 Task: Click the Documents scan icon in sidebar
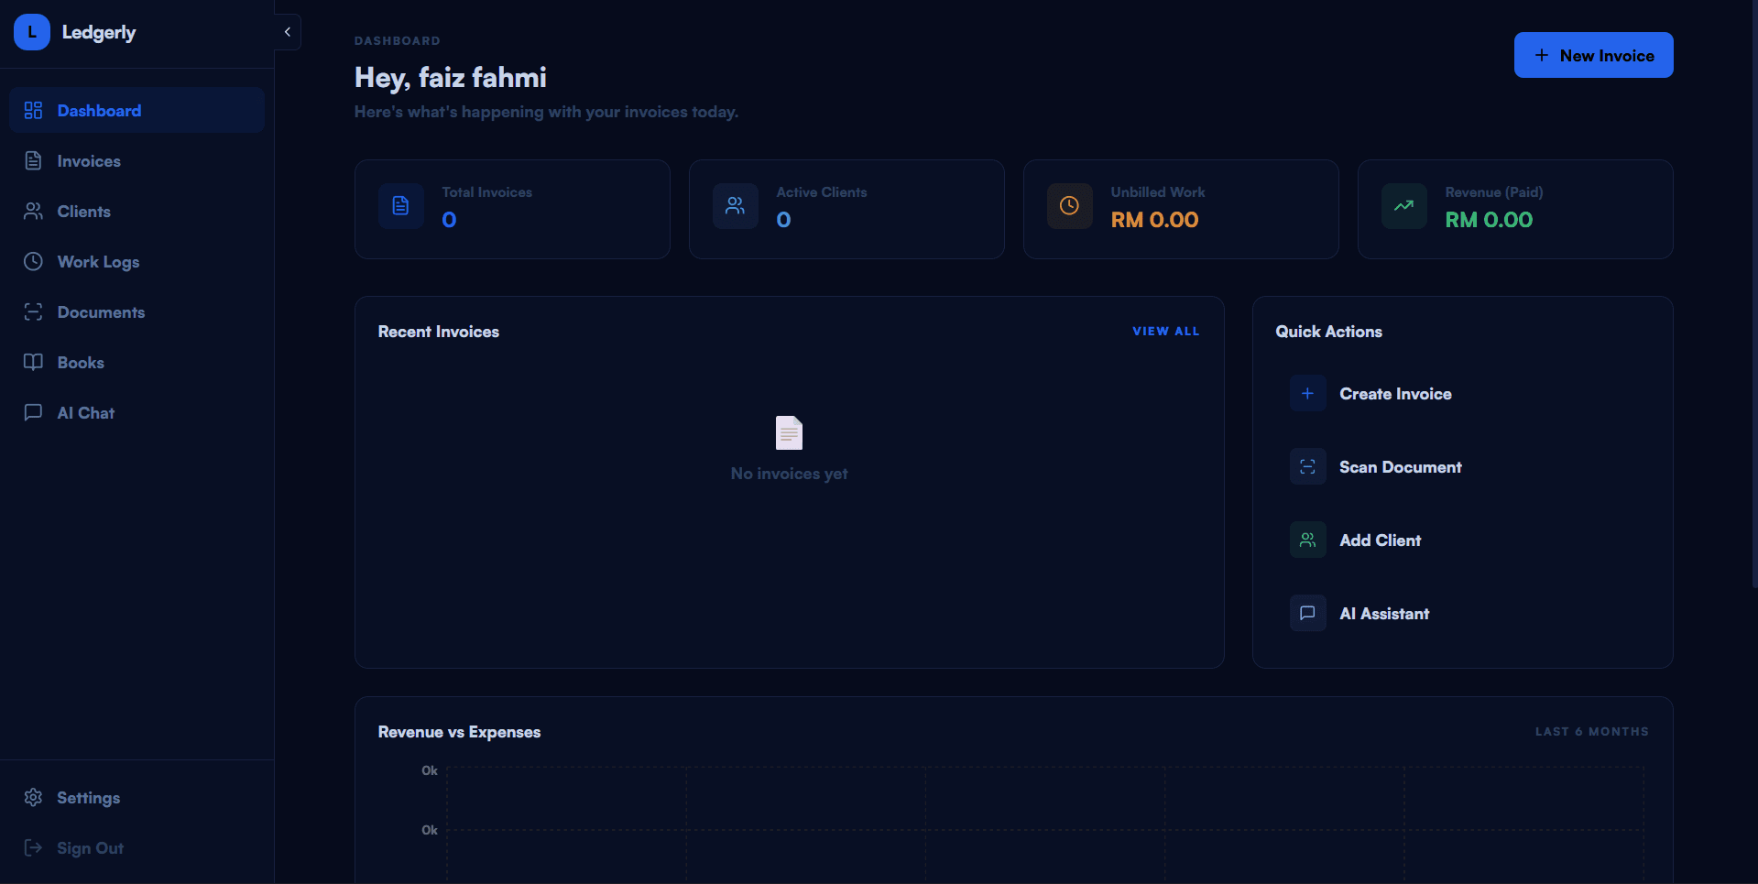tap(33, 311)
